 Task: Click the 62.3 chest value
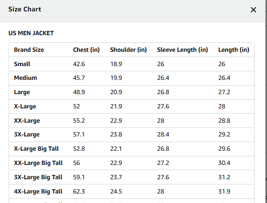pos(79,192)
